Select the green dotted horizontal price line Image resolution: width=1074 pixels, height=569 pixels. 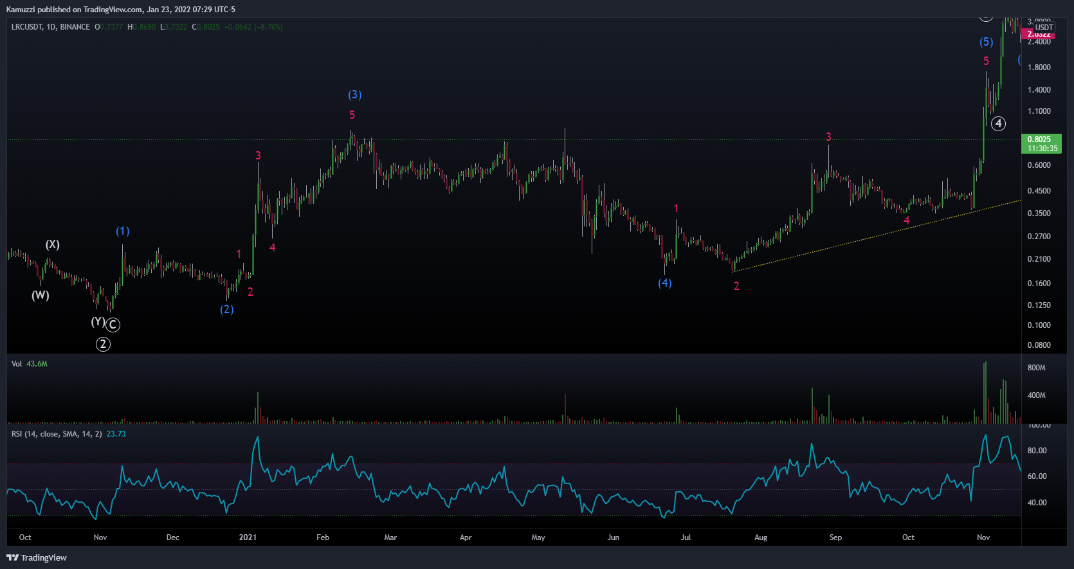coord(514,139)
